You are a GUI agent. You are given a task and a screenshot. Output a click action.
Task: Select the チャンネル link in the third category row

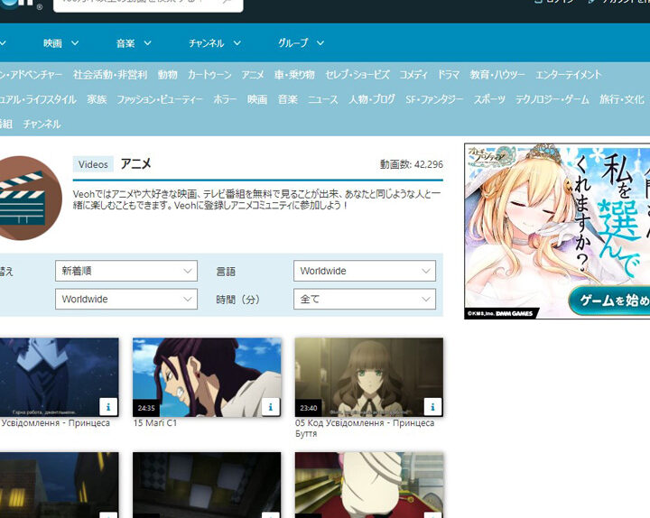point(42,124)
